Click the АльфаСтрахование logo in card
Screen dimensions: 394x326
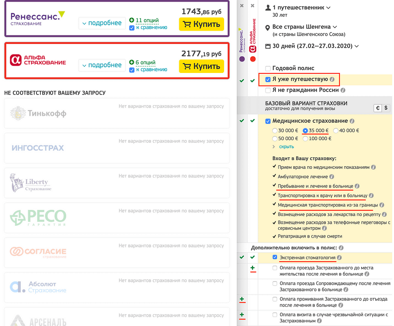[x=38, y=60]
